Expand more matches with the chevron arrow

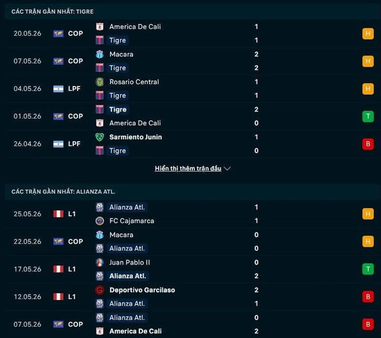pos(227,168)
